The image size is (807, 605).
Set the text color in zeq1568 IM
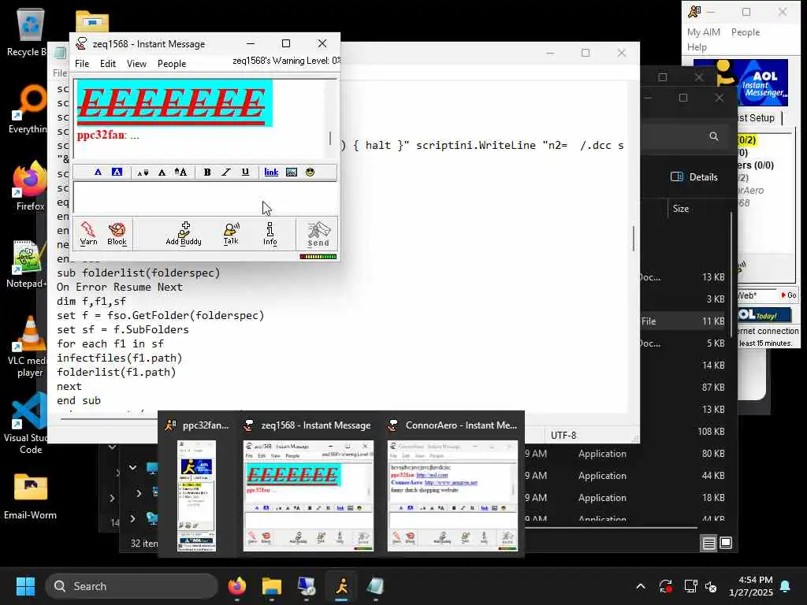(98, 173)
